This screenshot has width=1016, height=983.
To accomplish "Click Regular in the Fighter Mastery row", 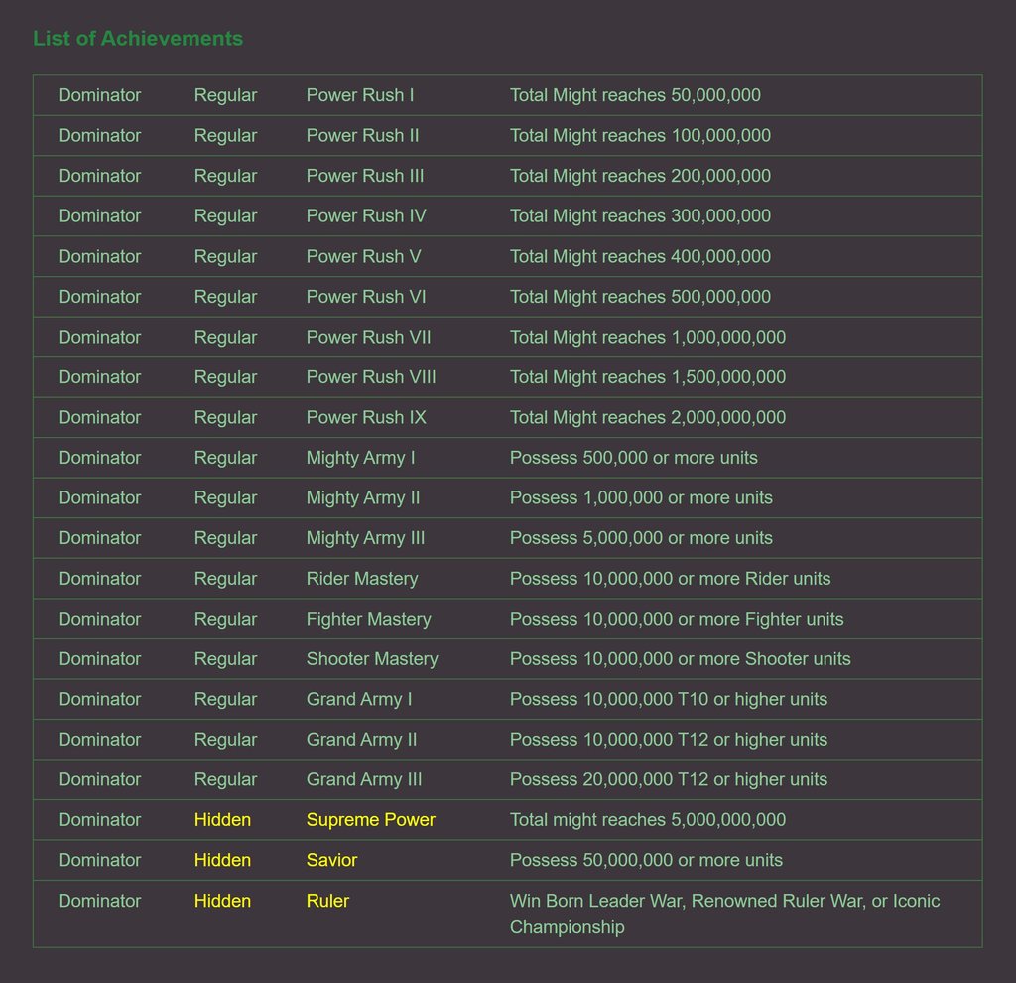I will 225,620.
